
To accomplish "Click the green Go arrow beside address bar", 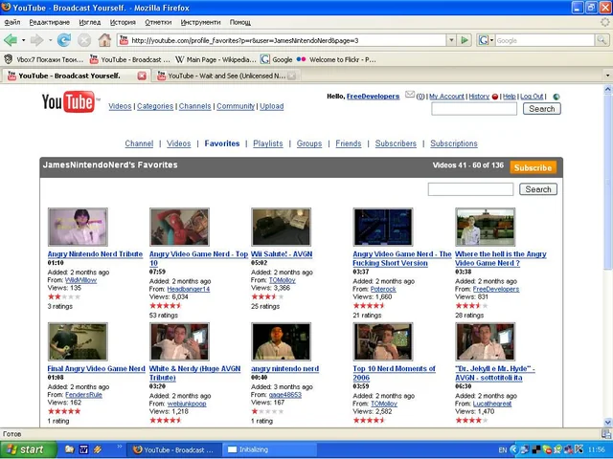I will click(465, 40).
